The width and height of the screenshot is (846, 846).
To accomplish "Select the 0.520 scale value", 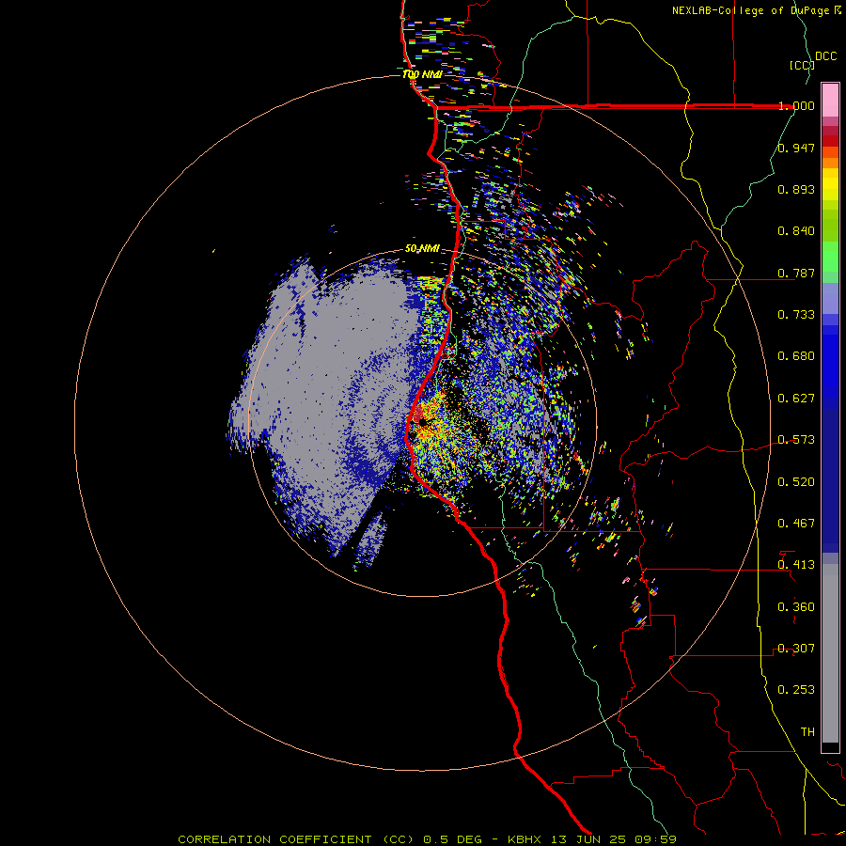I will pyautogui.click(x=796, y=482).
